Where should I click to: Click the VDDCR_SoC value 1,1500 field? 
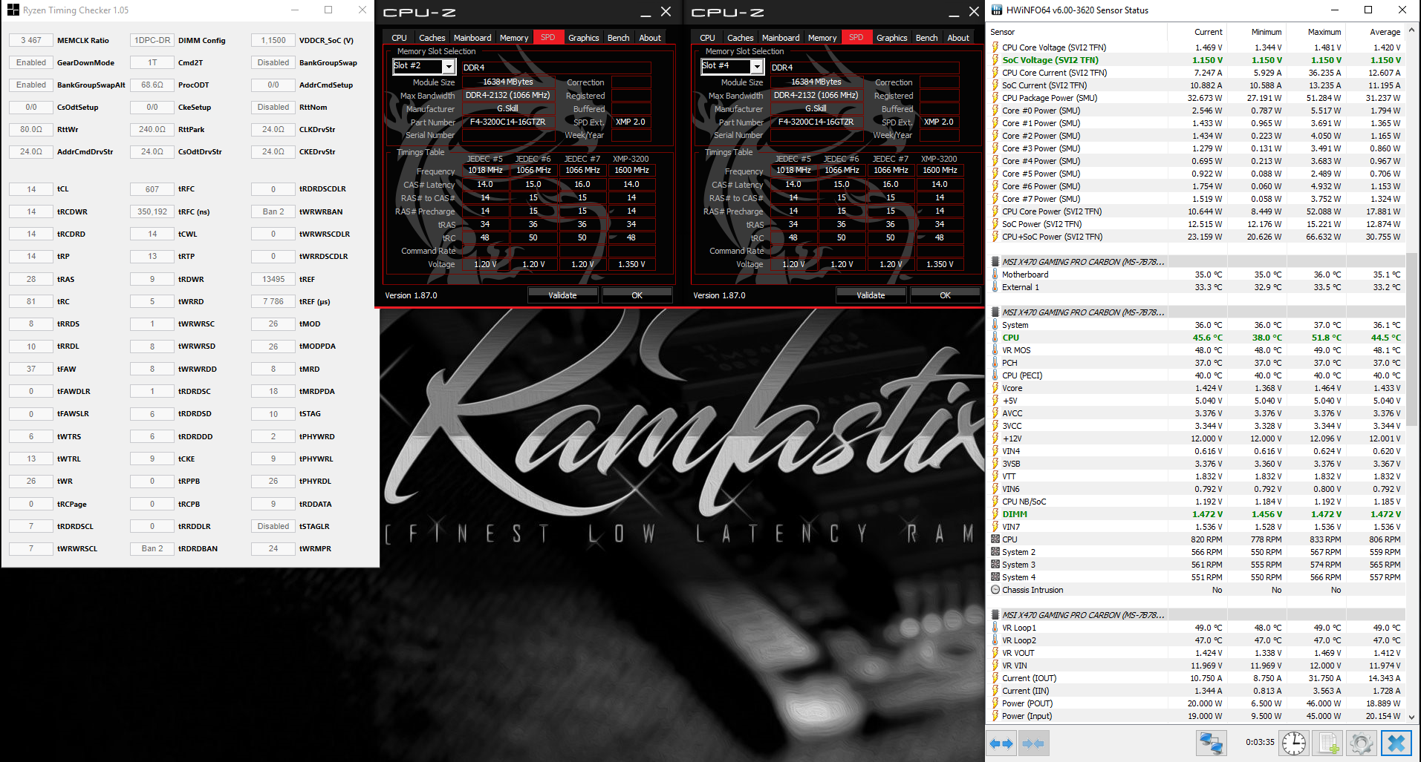tap(273, 41)
